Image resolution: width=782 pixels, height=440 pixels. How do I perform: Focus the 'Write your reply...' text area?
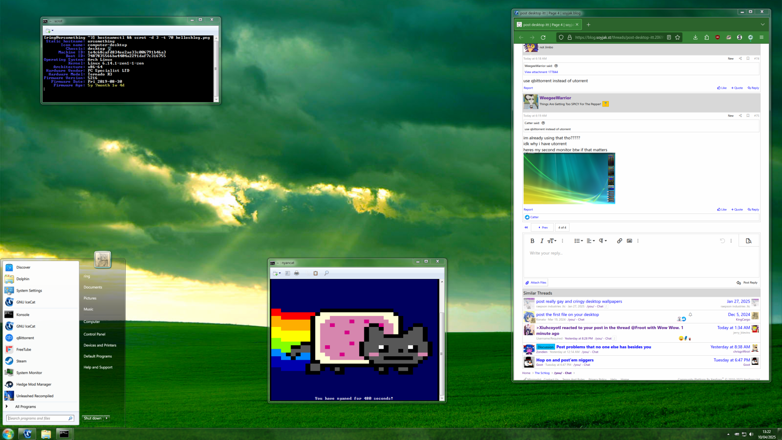641,262
